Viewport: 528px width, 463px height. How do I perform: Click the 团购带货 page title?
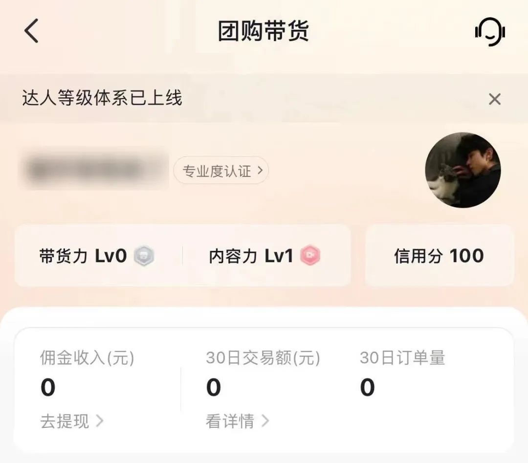pyautogui.click(x=264, y=30)
